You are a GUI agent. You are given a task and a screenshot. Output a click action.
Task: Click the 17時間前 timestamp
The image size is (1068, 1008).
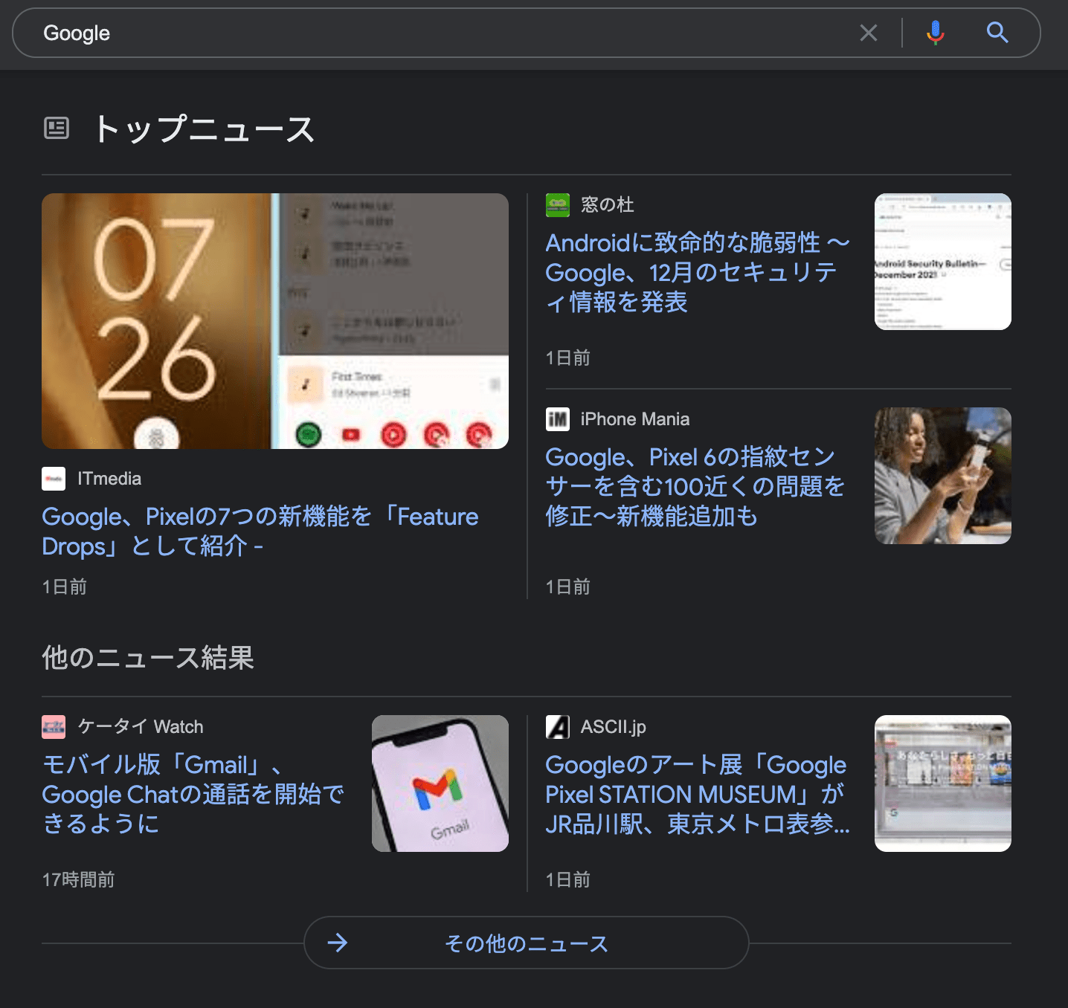click(78, 880)
